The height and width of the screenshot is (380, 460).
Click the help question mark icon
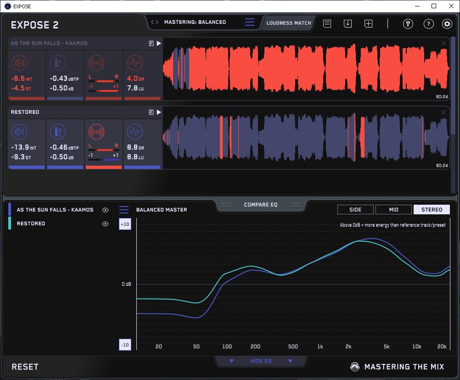tap(428, 24)
